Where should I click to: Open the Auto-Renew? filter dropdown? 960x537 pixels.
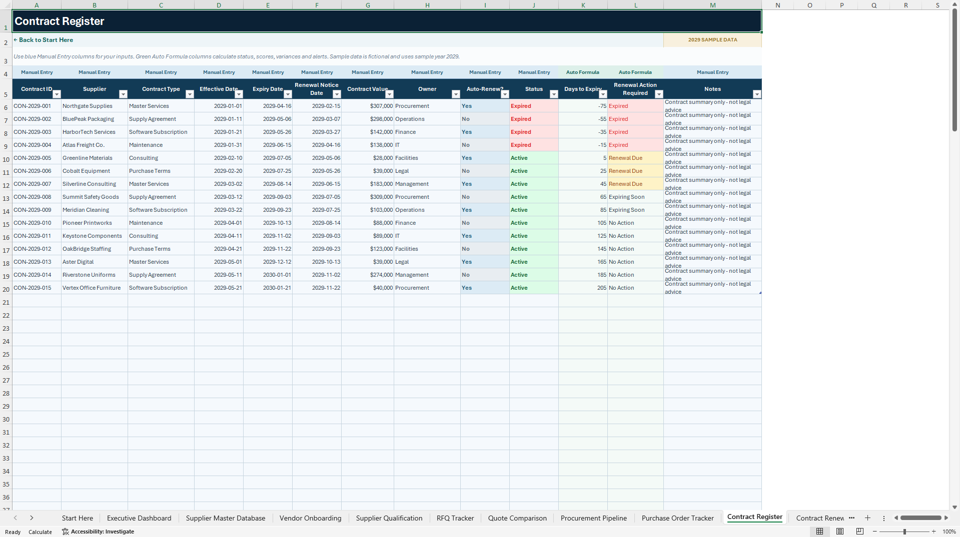[x=505, y=94]
